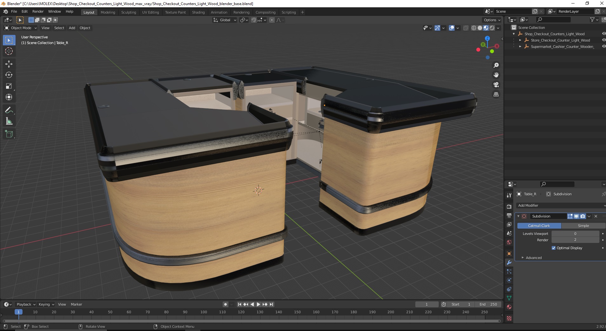Select Simple subdivision type

click(583, 226)
